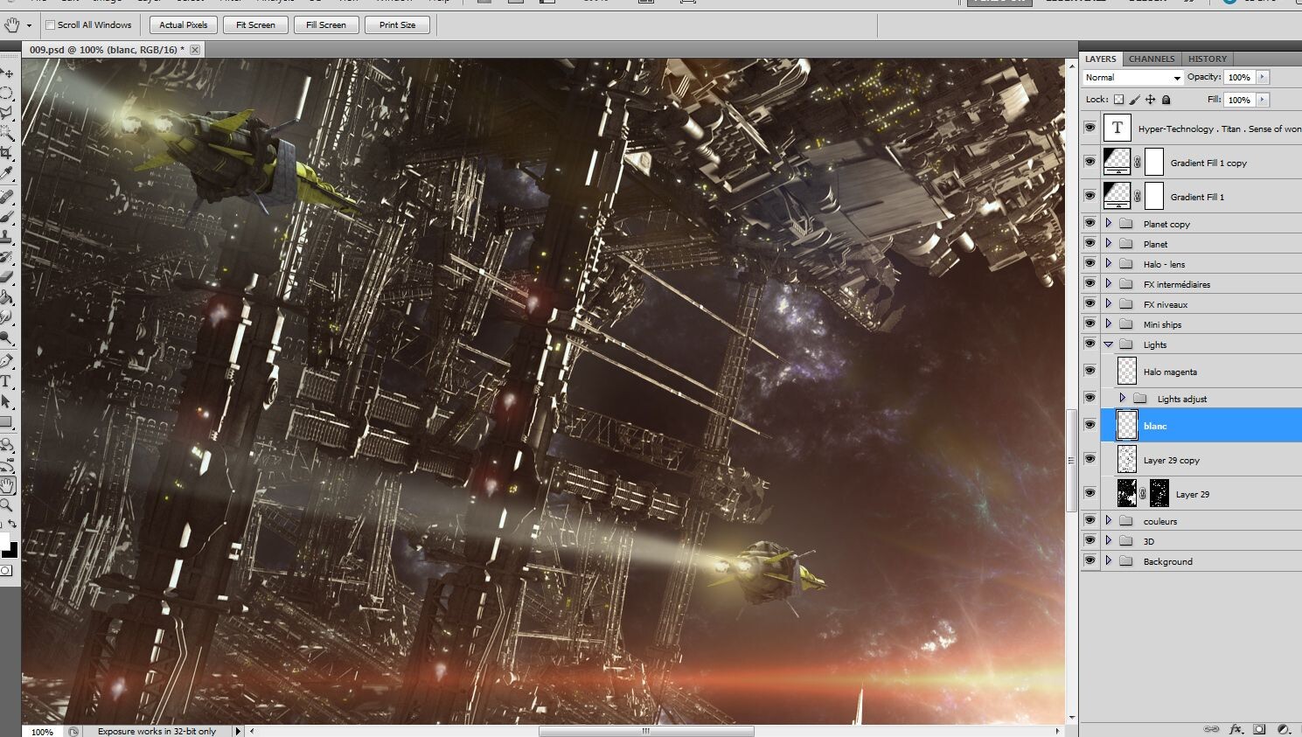This screenshot has width=1302, height=737.
Task: Select the Healing Brush tool
Action: pos(7,198)
